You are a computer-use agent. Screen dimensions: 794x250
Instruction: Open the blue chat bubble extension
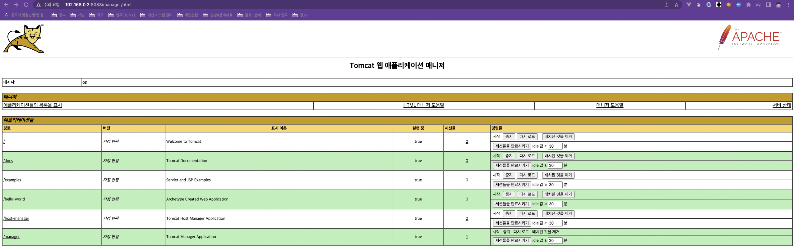[739, 5]
